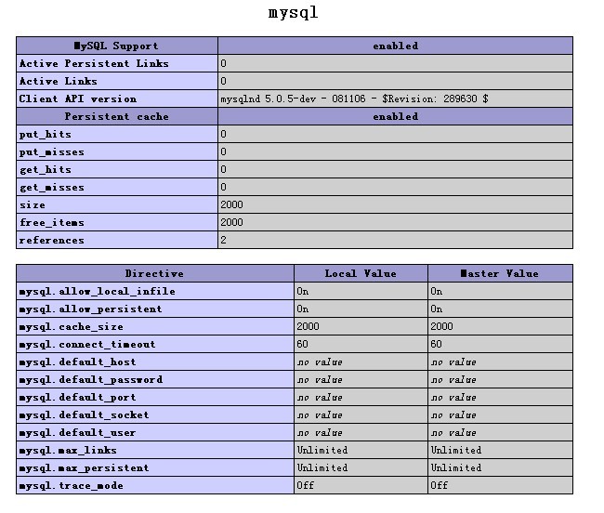The width and height of the screenshot is (604, 513).
Task: Click the mysql.connect_timeout directive name
Action: coord(87,344)
